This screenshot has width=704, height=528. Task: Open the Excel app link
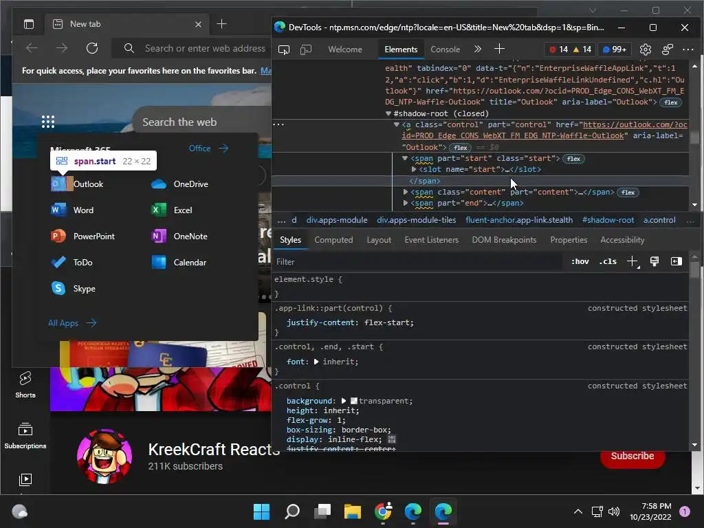coord(171,210)
